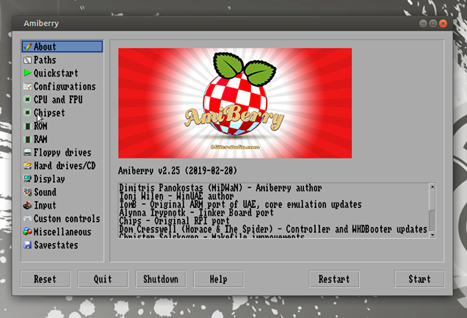Open the Savestates panel

click(56, 245)
